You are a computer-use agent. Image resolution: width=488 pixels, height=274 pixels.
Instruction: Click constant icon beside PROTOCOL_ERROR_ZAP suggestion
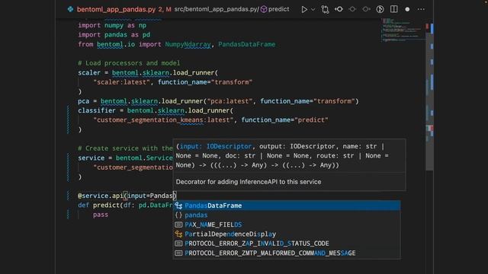pos(178,244)
